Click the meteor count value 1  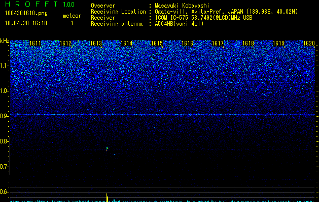click(72, 23)
